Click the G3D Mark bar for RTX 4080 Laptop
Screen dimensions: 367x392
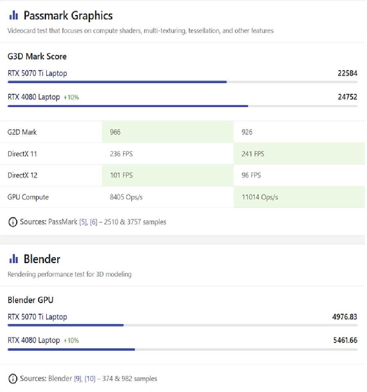point(183,106)
